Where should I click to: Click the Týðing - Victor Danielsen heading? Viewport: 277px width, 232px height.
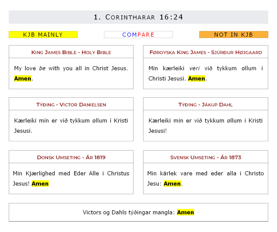click(x=71, y=105)
